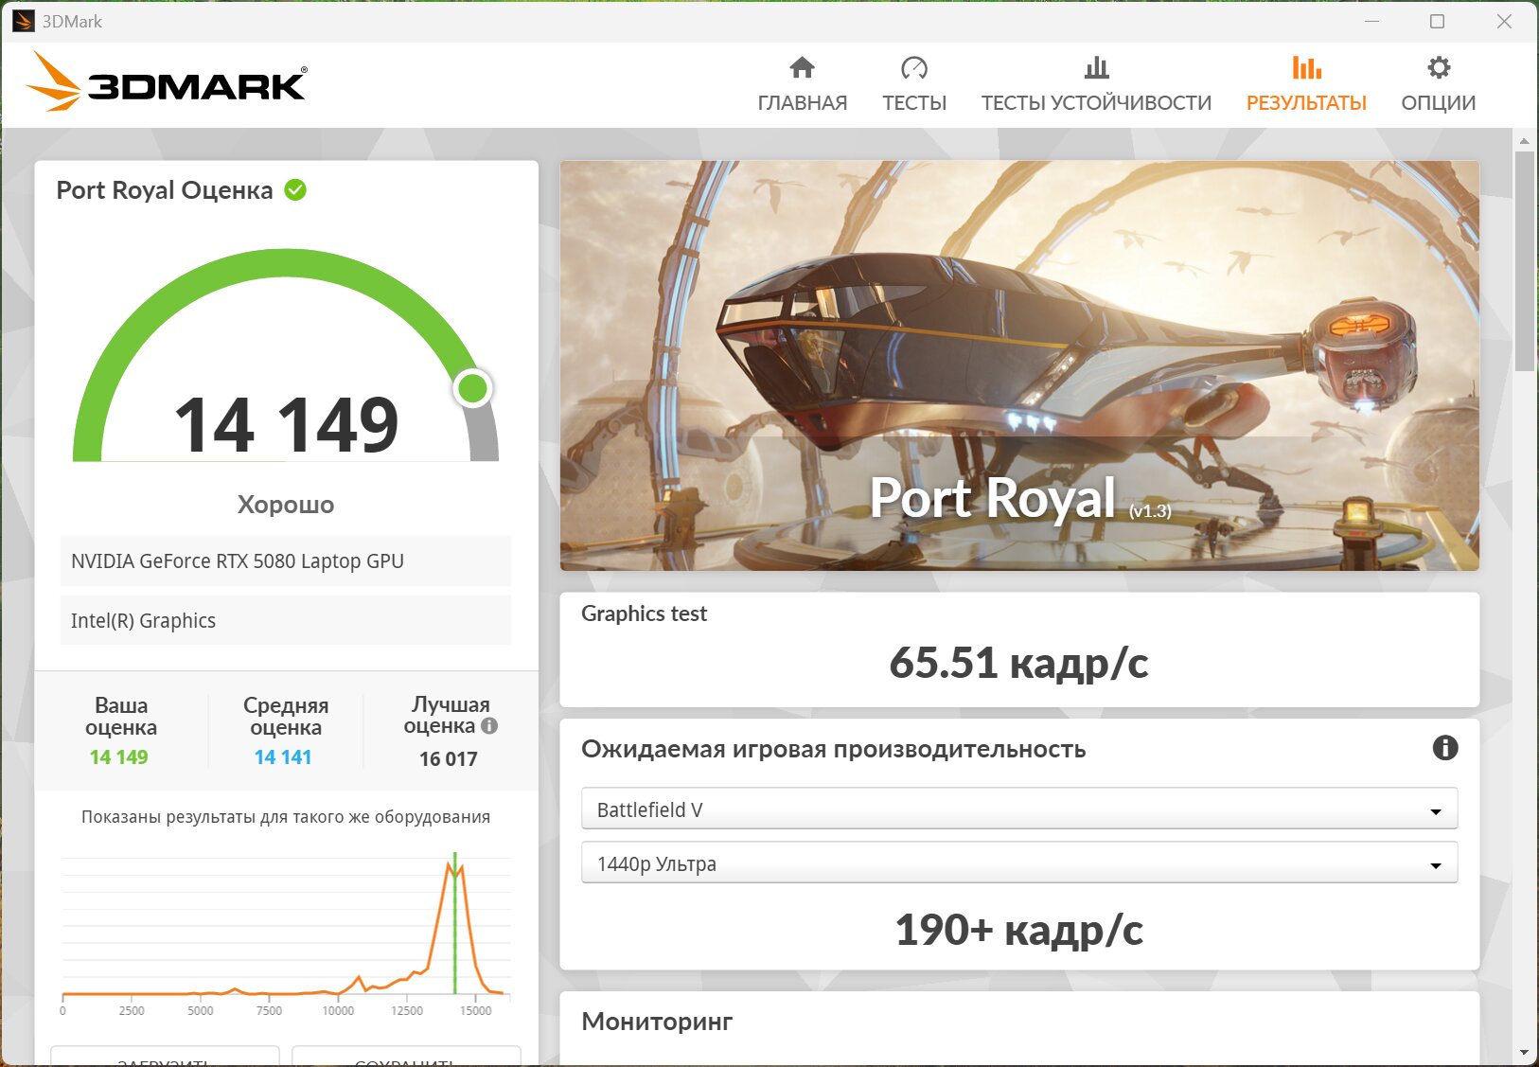Click the arrow of the Battlefield V combo box

1435,811
